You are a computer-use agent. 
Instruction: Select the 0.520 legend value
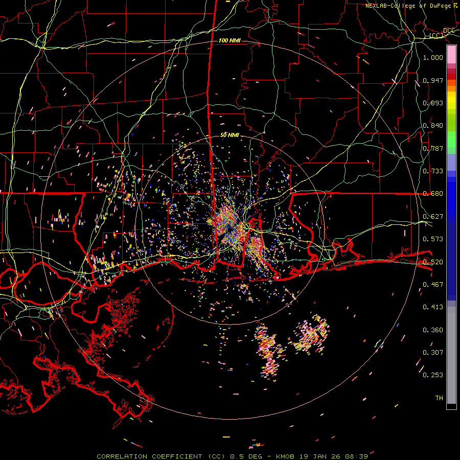(x=433, y=262)
